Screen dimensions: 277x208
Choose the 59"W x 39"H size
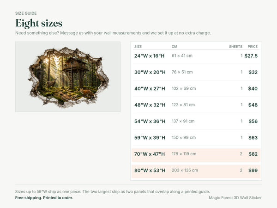[x=196, y=138]
